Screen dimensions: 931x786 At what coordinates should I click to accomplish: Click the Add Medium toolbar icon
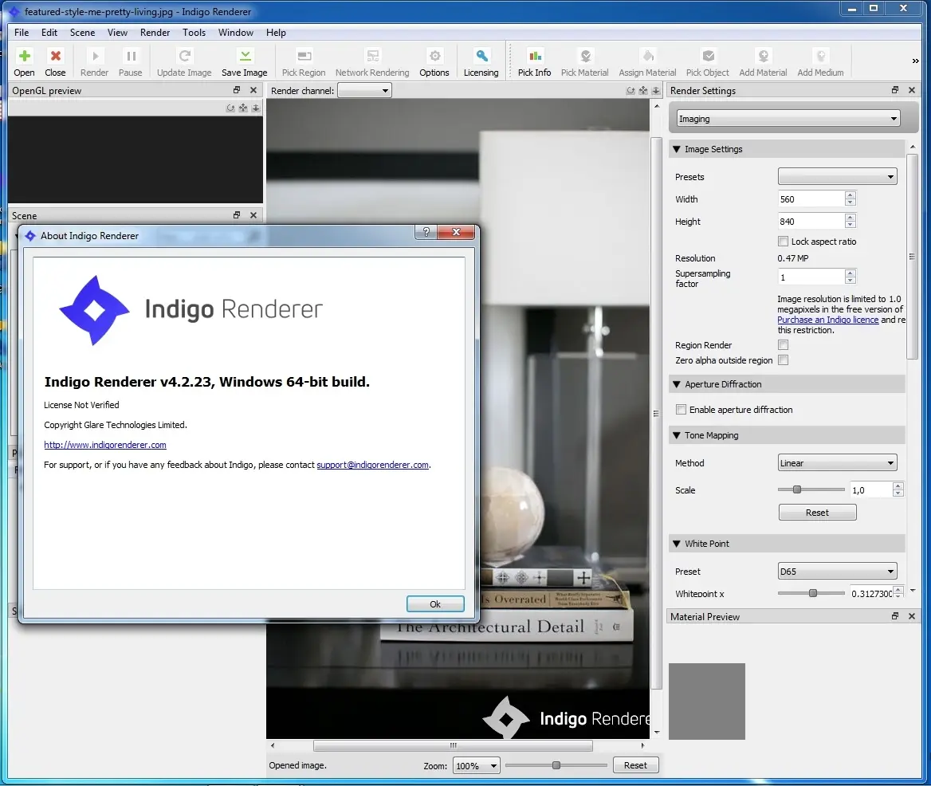pos(820,62)
